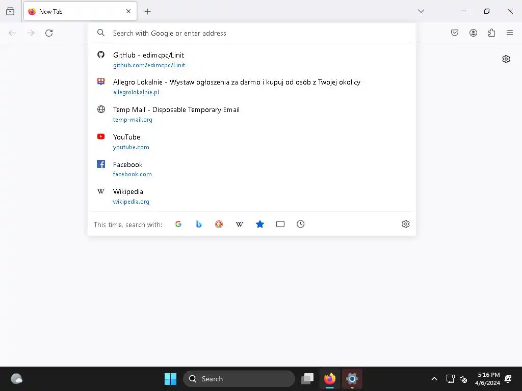Click the magnifier icon in address bar
Viewport: 522px width, 391px height.
[x=101, y=33]
